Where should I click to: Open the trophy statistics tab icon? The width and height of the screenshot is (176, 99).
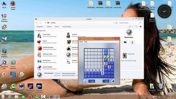point(132,42)
